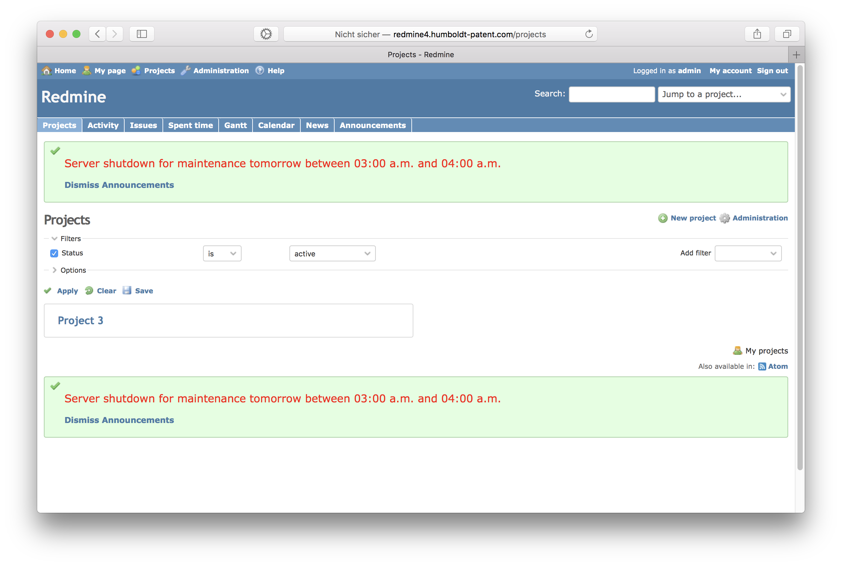
Task: Open the Jump to a project dropdown
Action: coord(724,94)
